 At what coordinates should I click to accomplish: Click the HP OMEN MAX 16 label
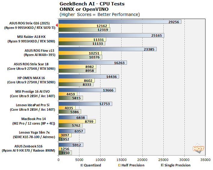point(31,78)
